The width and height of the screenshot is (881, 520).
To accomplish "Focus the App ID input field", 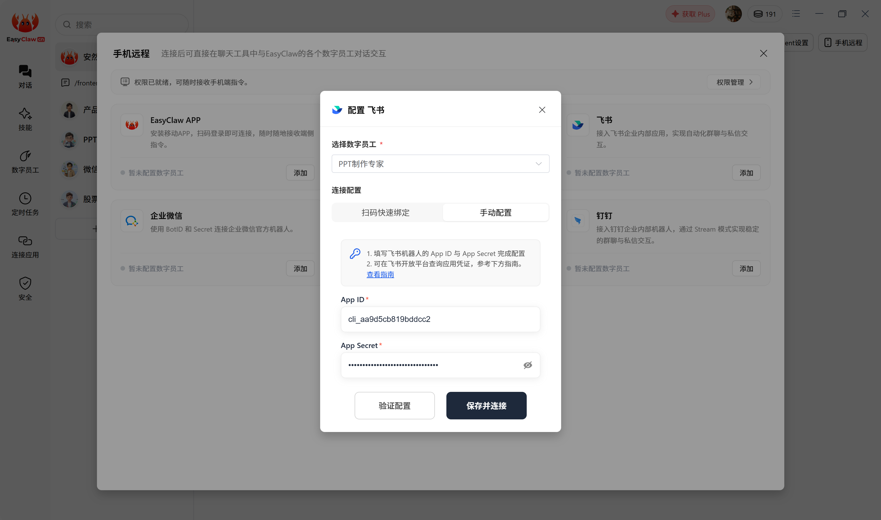I will pyautogui.click(x=440, y=319).
